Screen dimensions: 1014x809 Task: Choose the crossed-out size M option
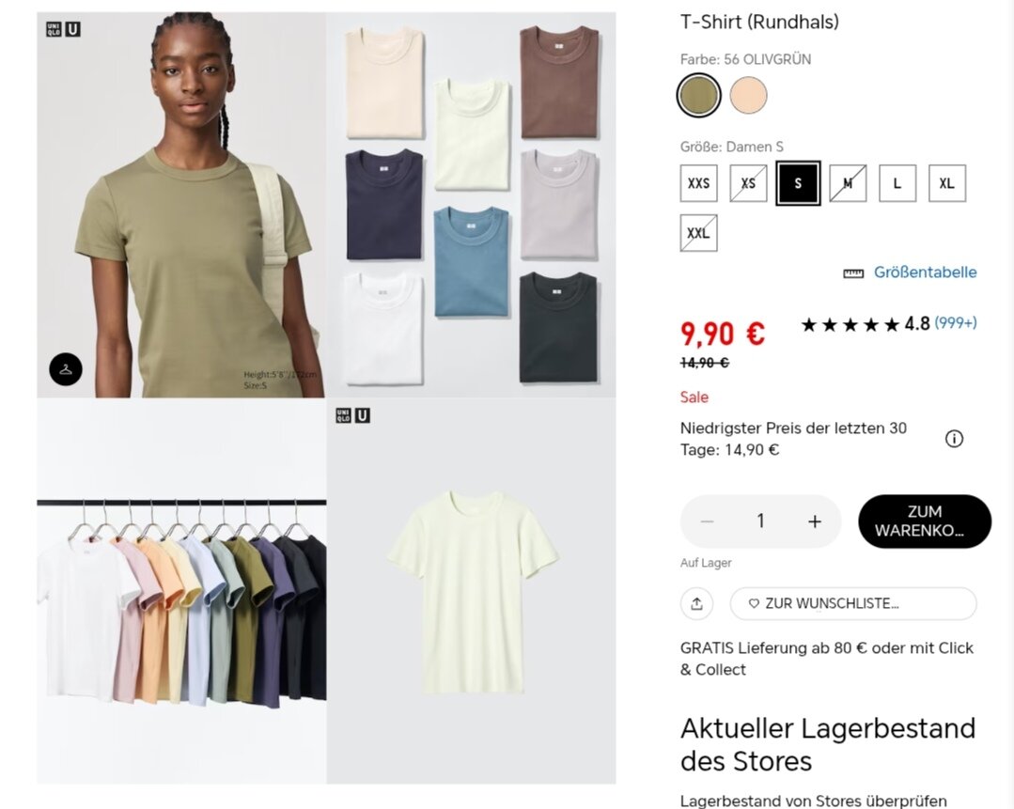(x=847, y=183)
